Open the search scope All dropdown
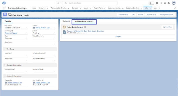The image size is (178, 96). tap(59, 3)
